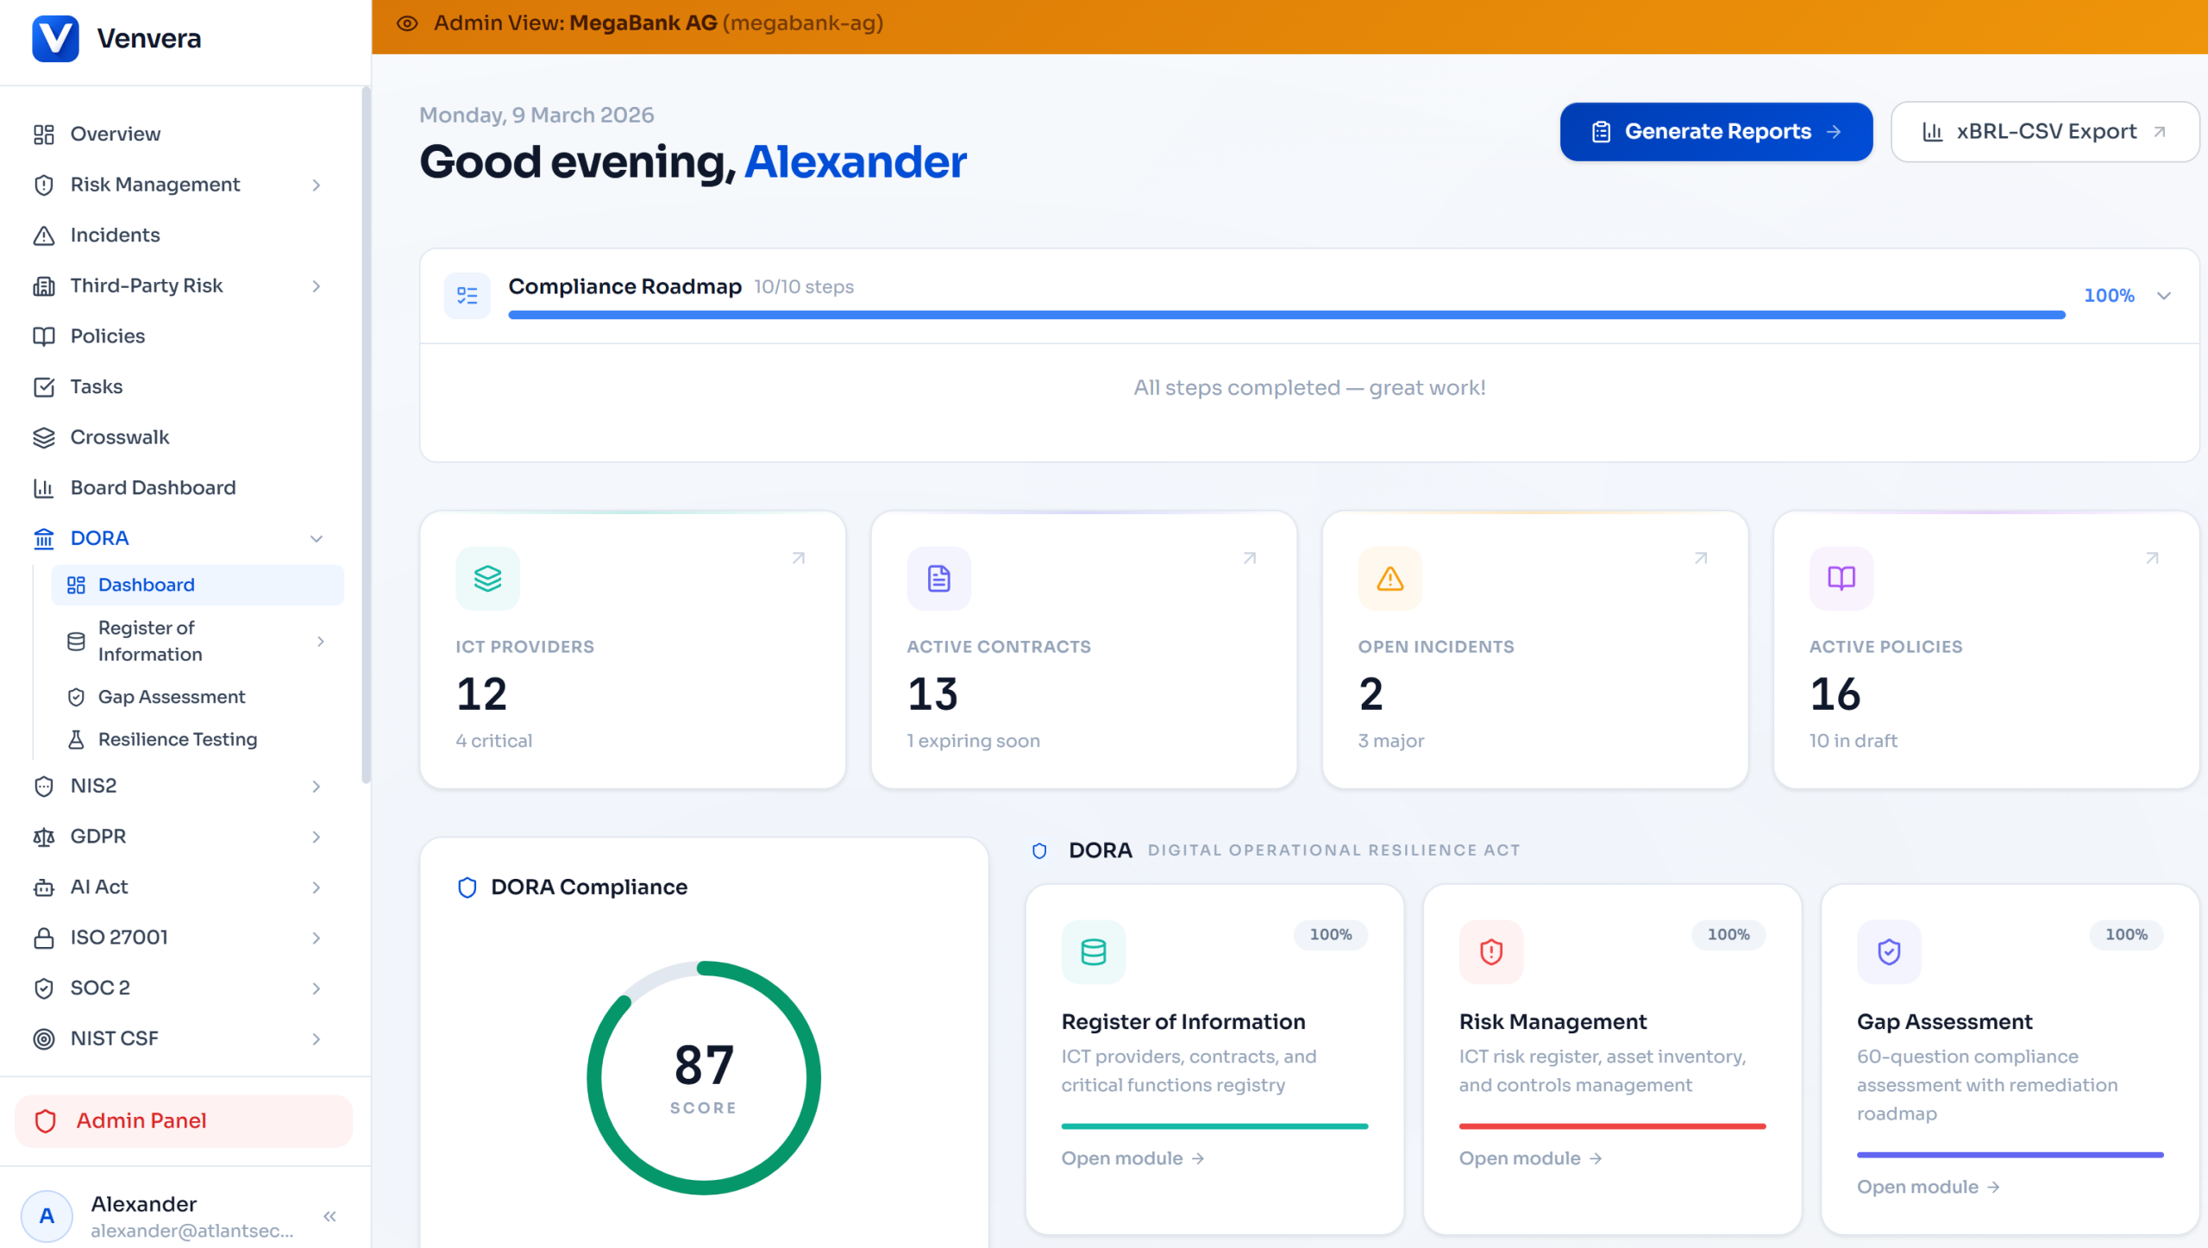This screenshot has width=2208, height=1248.
Task: Go to the Board Dashboard page
Action: coord(153,487)
